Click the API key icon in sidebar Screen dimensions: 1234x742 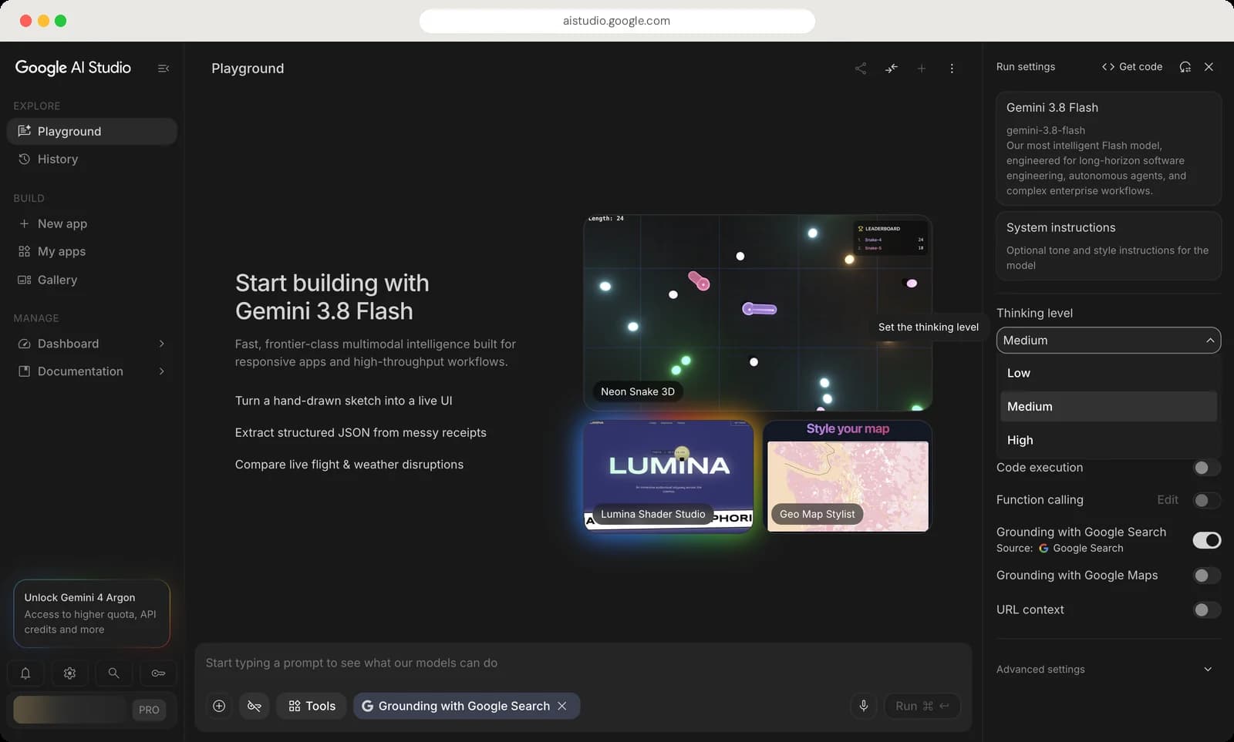point(158,673)
